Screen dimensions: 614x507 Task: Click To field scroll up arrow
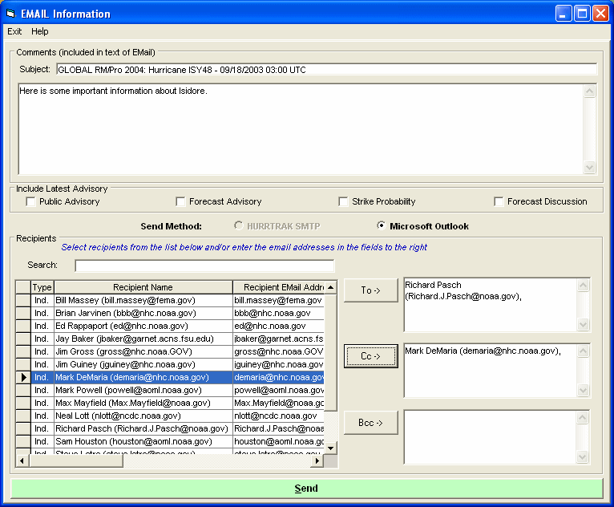pyautogui.click(x=583, y=286)
